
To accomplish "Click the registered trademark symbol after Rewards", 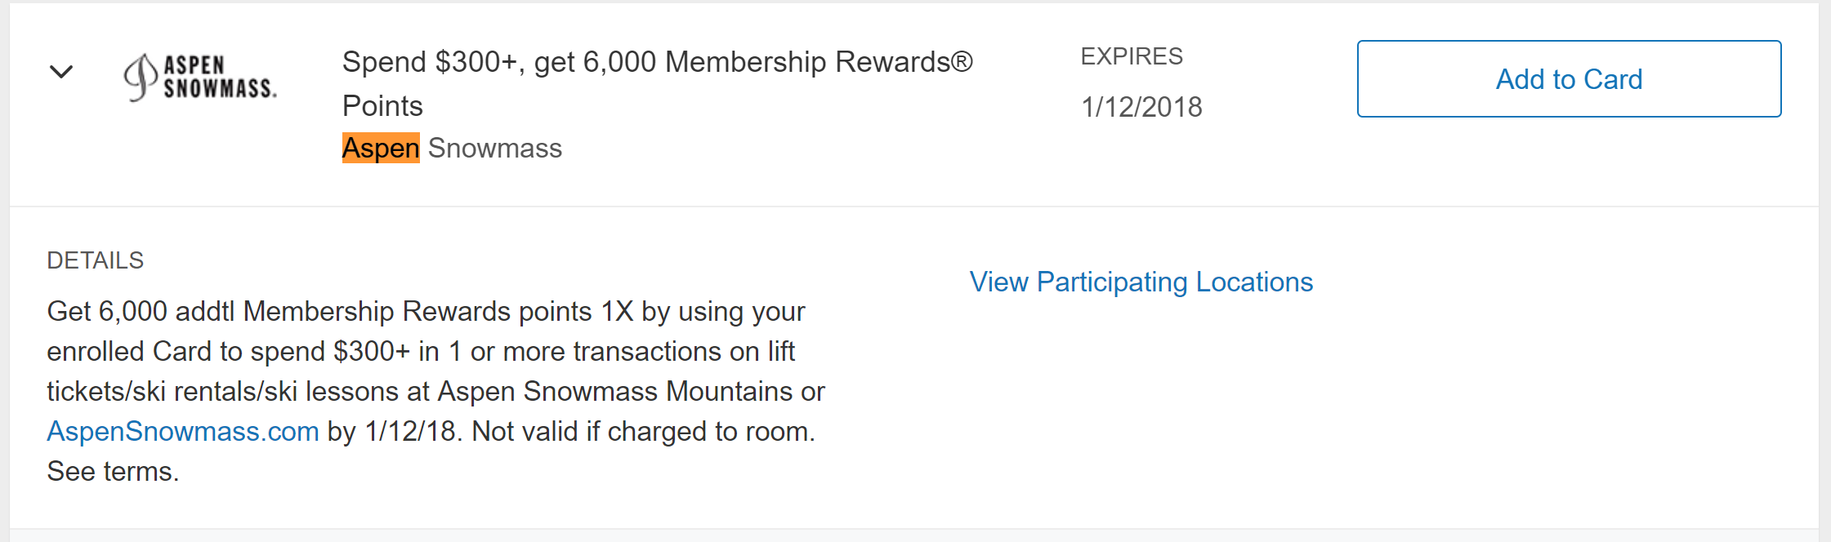I will click(x=962, y=62).
